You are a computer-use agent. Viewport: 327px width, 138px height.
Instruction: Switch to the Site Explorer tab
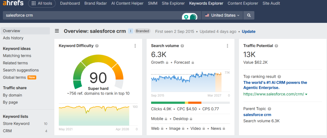[173, 3]
